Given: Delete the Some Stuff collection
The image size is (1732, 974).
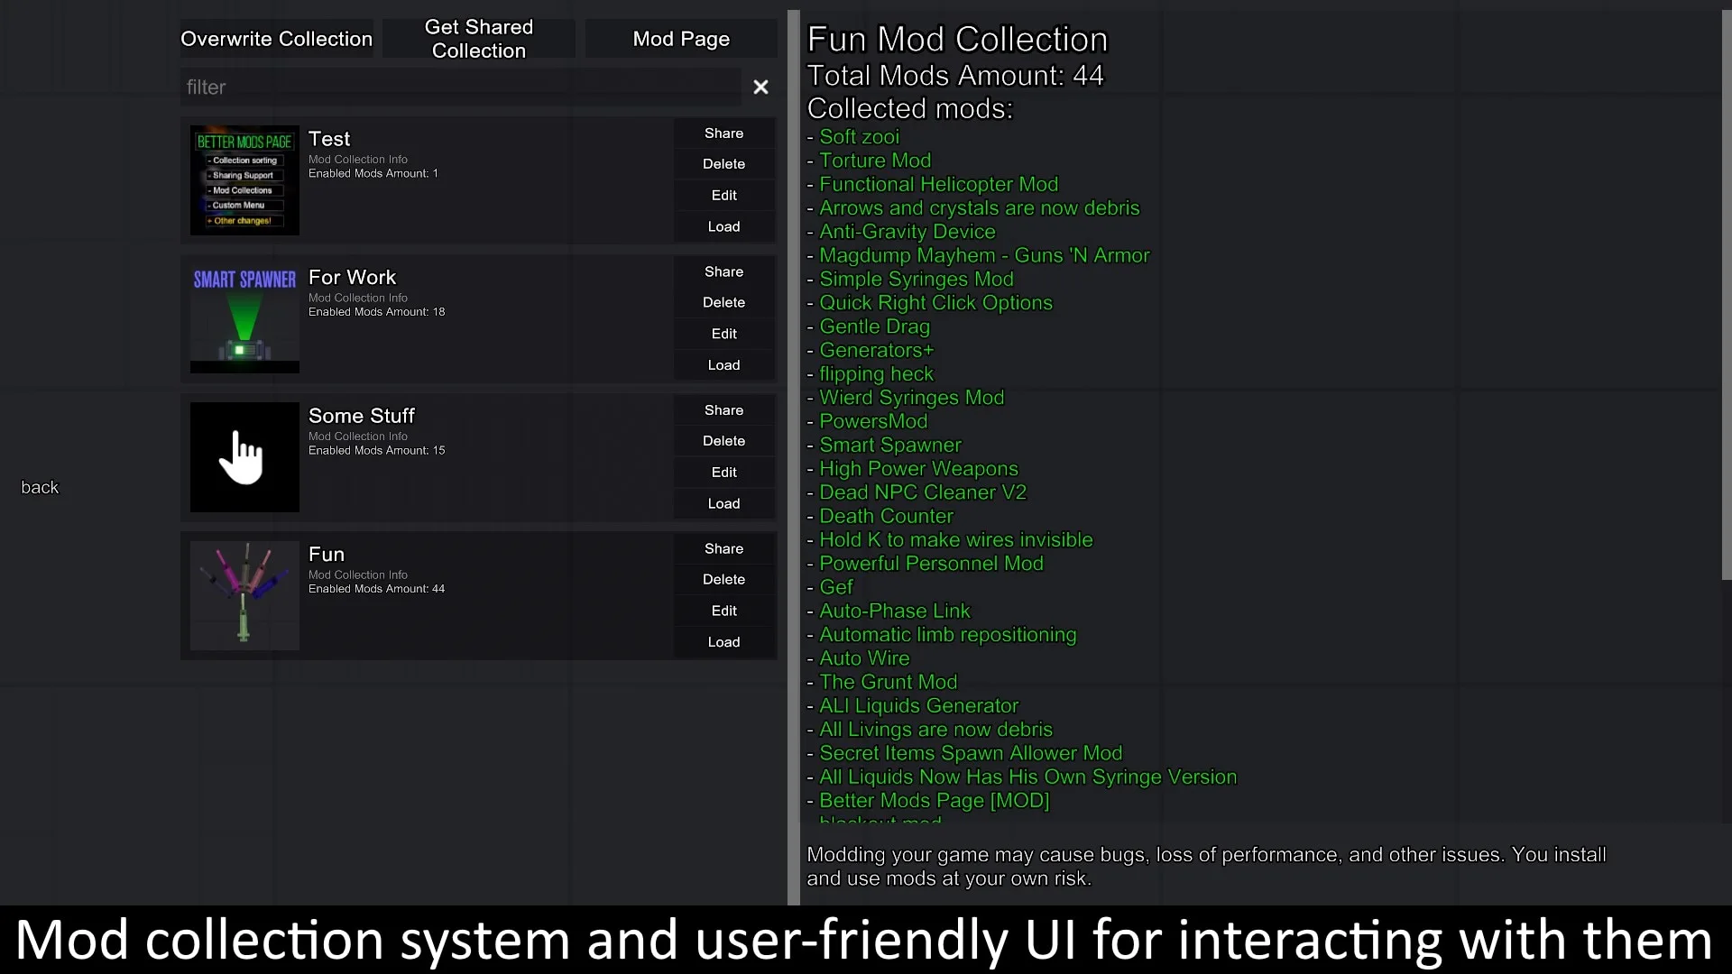Looking at the screenshot, I should coord(724,441).
